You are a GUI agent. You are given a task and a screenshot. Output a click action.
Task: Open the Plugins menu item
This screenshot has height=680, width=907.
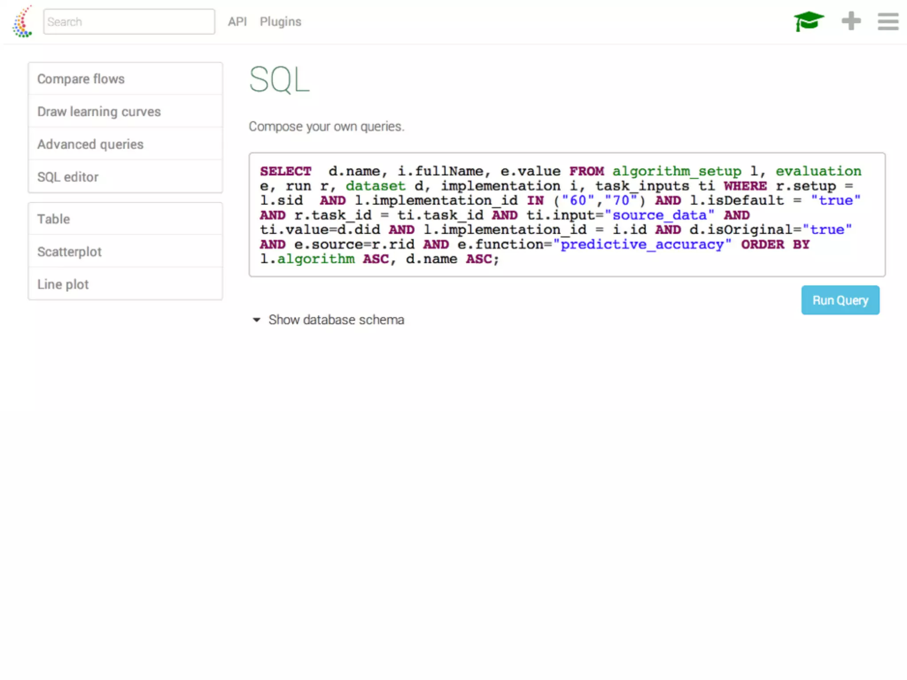pyautogui.click(x=280, y=22)
